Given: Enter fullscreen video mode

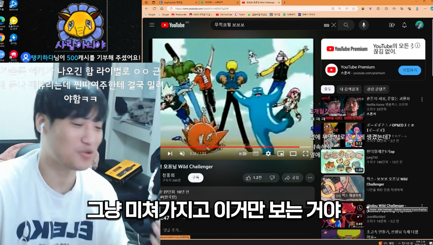Looking at the screenshot, I should 305,153.
